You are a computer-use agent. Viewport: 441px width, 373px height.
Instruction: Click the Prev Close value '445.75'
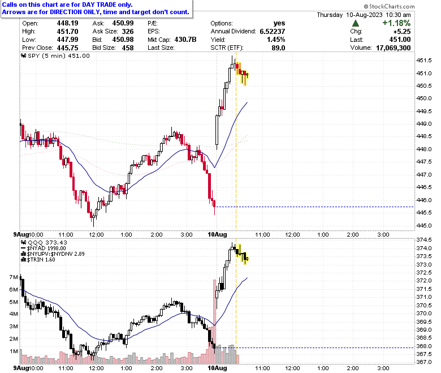67,48
